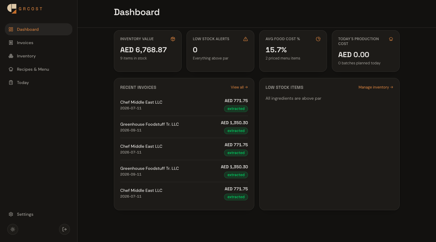Click the warning triangle on Low Stock Alerts
This screenshot has height=242, width=436.
coord(246,39)
